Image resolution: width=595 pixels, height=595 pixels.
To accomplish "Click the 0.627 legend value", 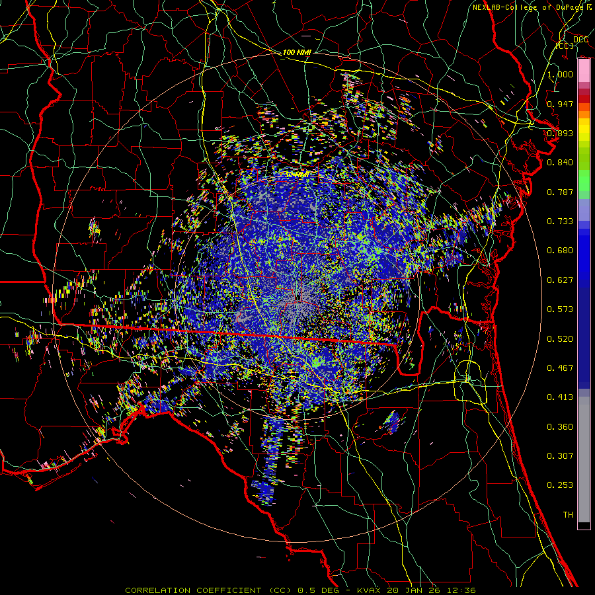I will tap(560, 280).
